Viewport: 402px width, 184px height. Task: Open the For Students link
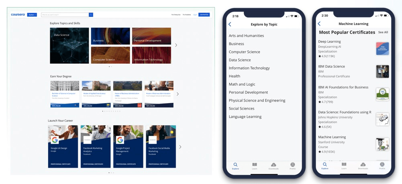tap(187, 15)
